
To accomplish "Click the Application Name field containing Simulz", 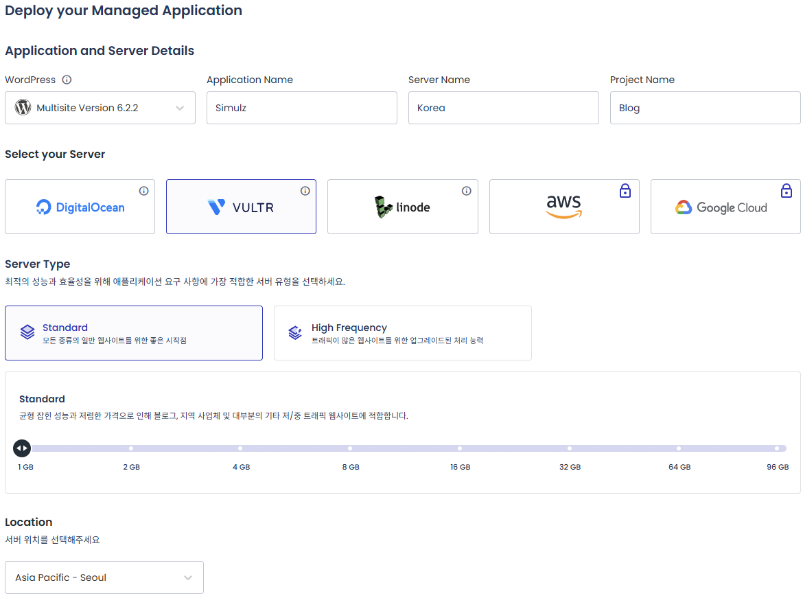I will [x=301, y=108].
